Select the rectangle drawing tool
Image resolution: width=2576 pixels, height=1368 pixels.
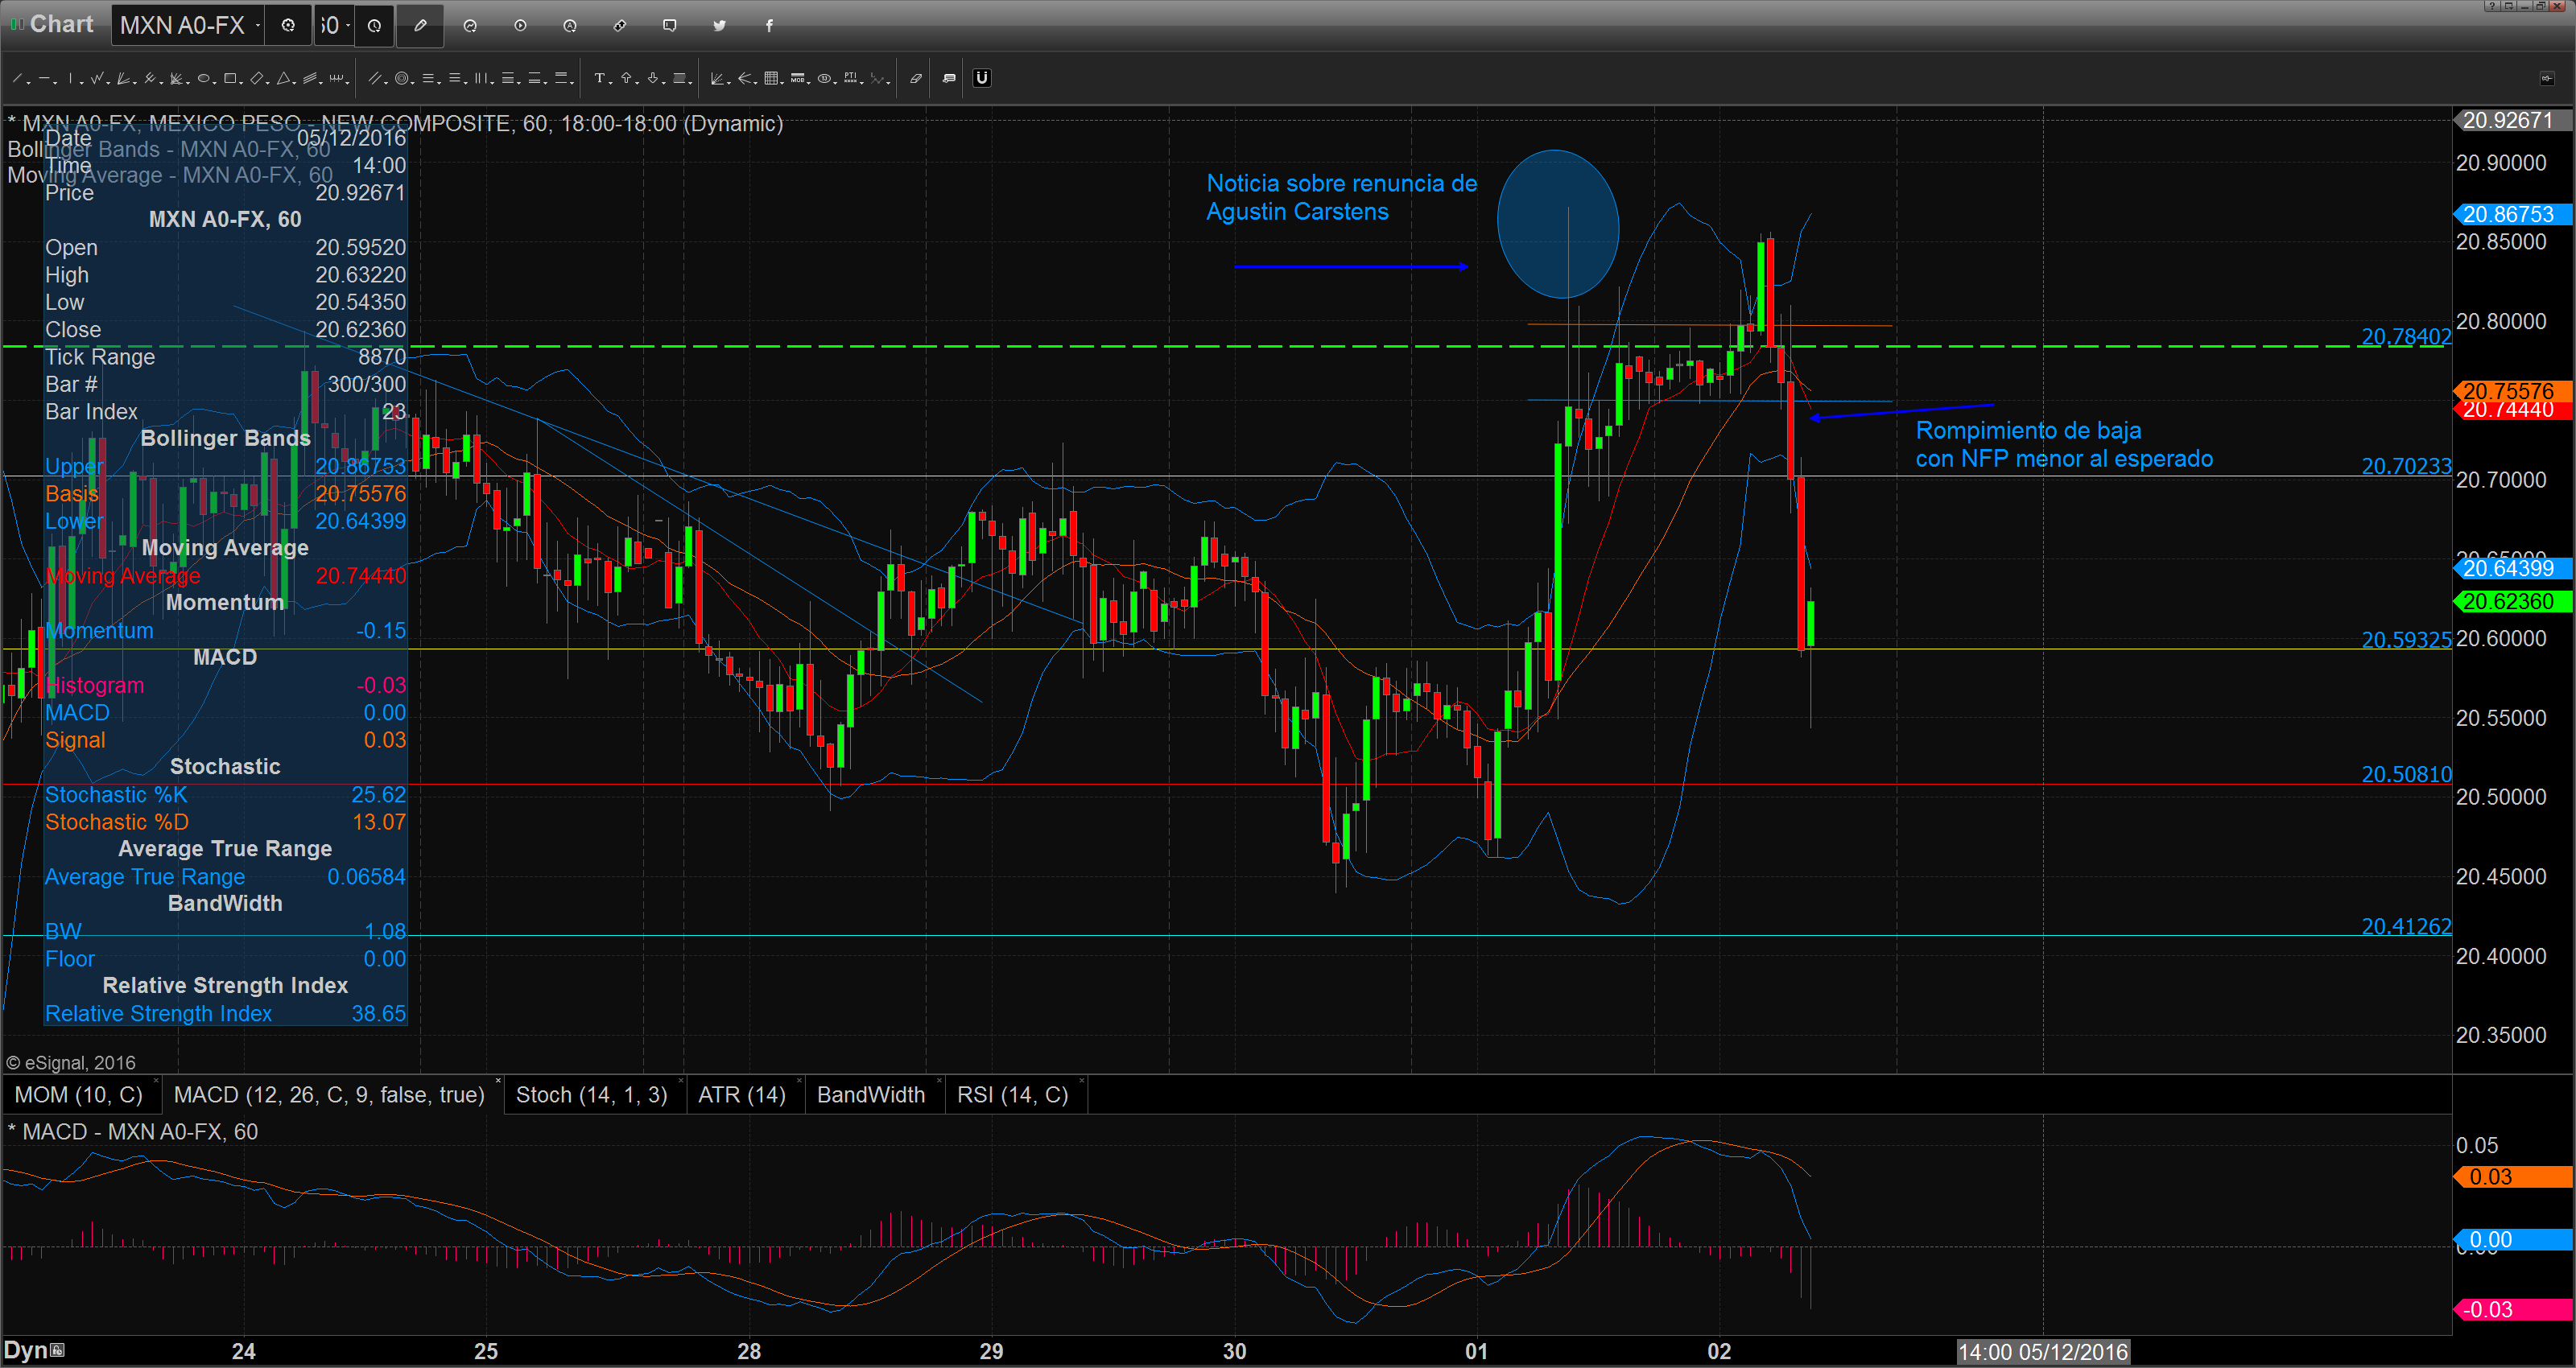click(x=230, y=78)
